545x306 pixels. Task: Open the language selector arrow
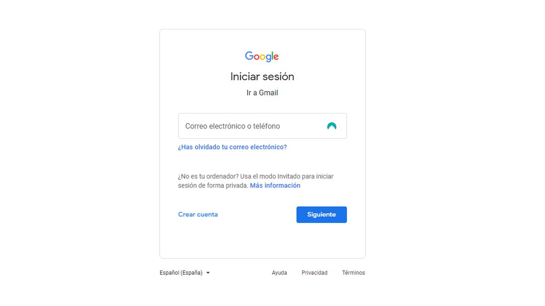tap(208, 272)
